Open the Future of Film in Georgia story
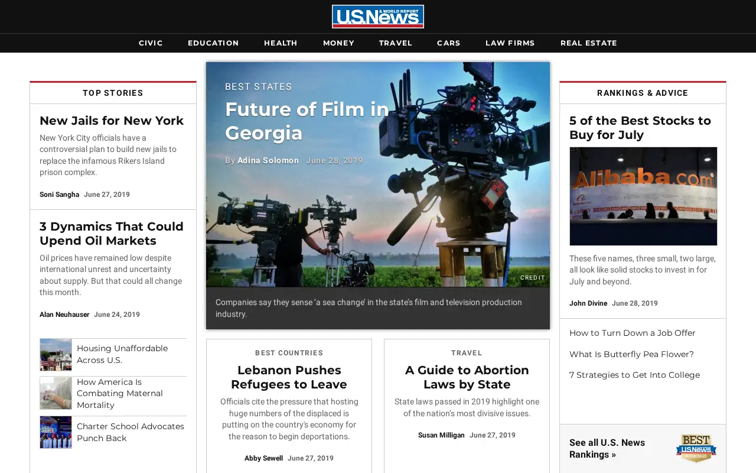The image size is (756, 473). [x=307, y=121]
